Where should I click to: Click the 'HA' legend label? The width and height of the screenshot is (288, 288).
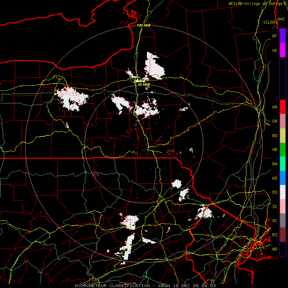(275, 107)
